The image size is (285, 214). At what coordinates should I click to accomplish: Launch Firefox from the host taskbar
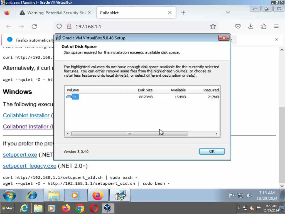pos(66,208)
